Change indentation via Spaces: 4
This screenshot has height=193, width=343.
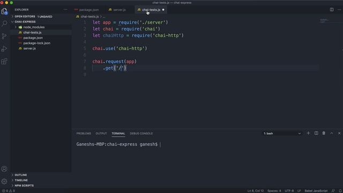click(274, 191)
